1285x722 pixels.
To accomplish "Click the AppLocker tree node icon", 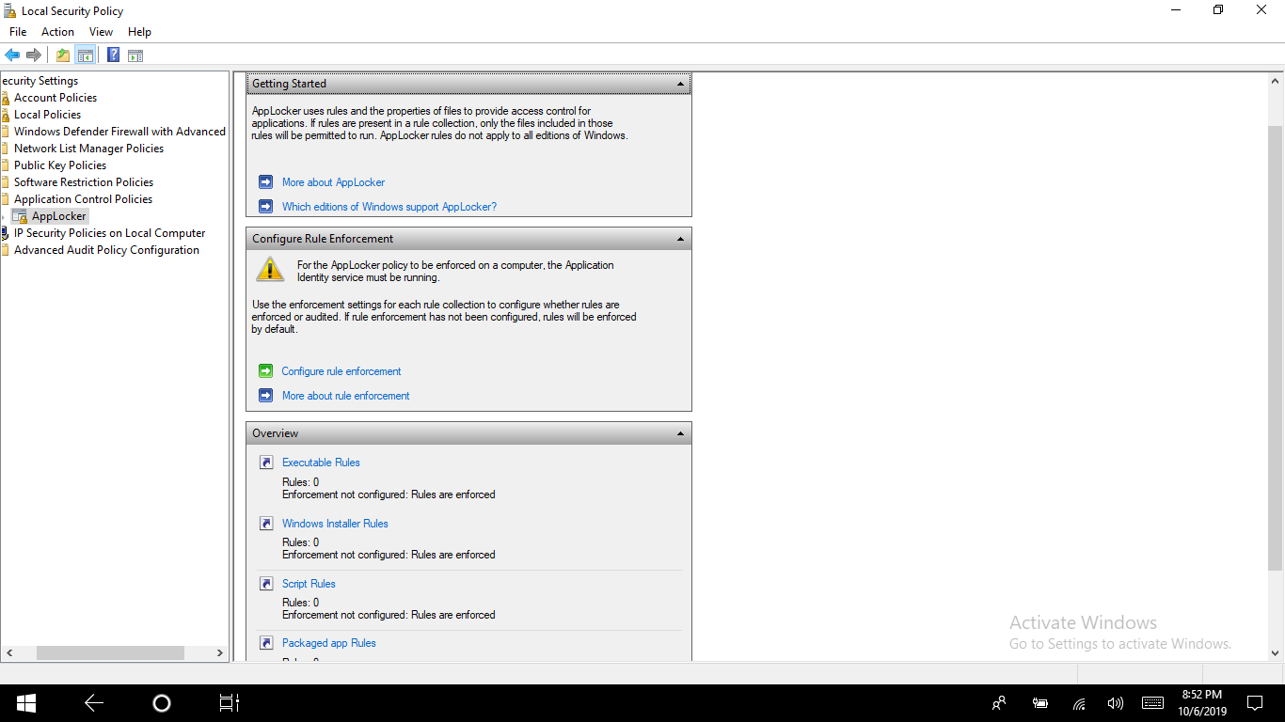I will tap(20, 216).
